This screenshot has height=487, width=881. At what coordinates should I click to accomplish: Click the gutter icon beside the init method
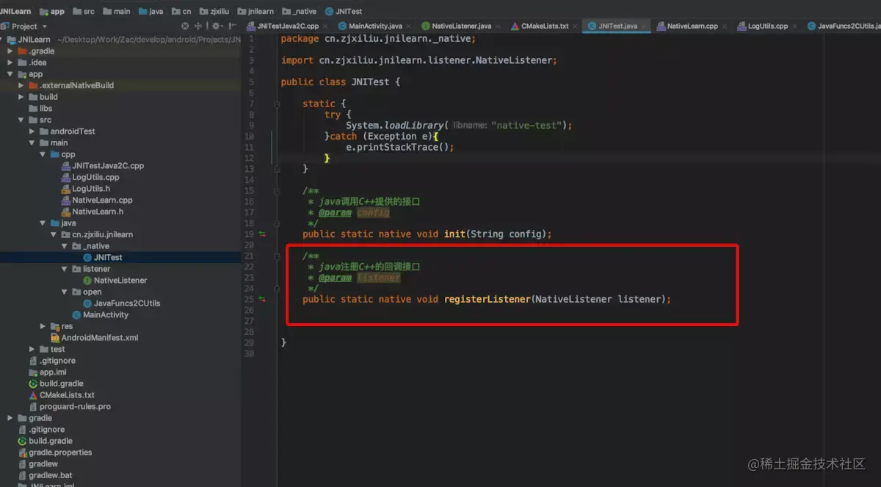(x=262, y=234)
